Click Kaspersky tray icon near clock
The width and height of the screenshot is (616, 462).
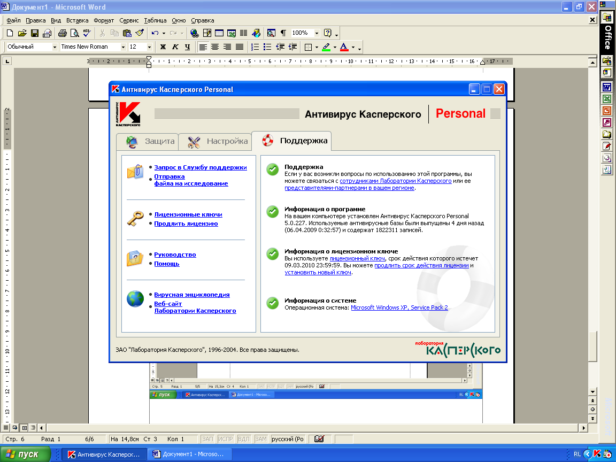click(x=597, y=454)
